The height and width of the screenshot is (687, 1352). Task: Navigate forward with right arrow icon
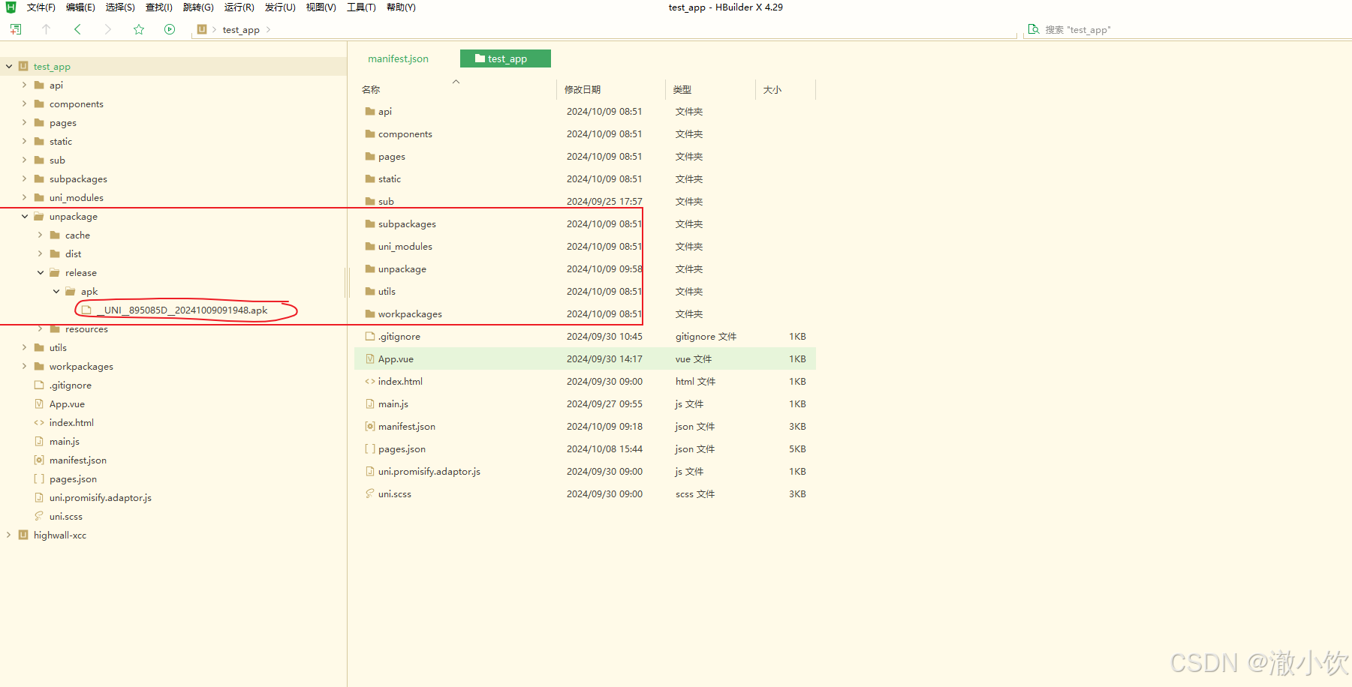pos(108,29)
